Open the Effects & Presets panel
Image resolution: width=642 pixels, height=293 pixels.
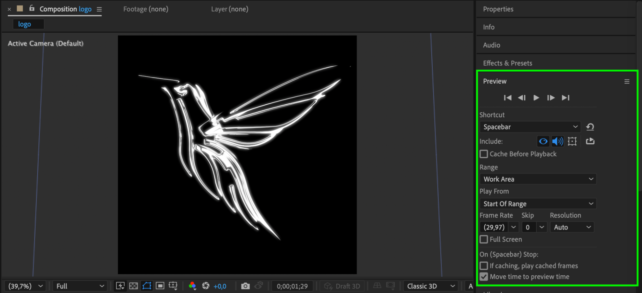click(x=507, y=63)
